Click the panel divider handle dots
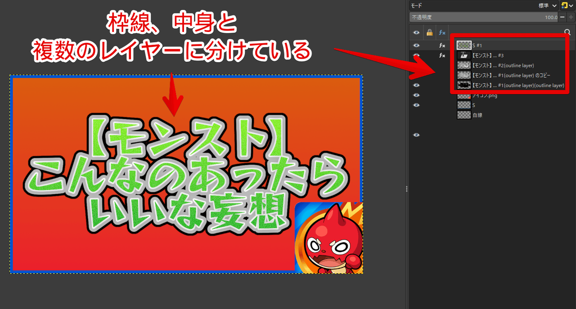This screenshot has width=576, height=309. coord(406,189)
